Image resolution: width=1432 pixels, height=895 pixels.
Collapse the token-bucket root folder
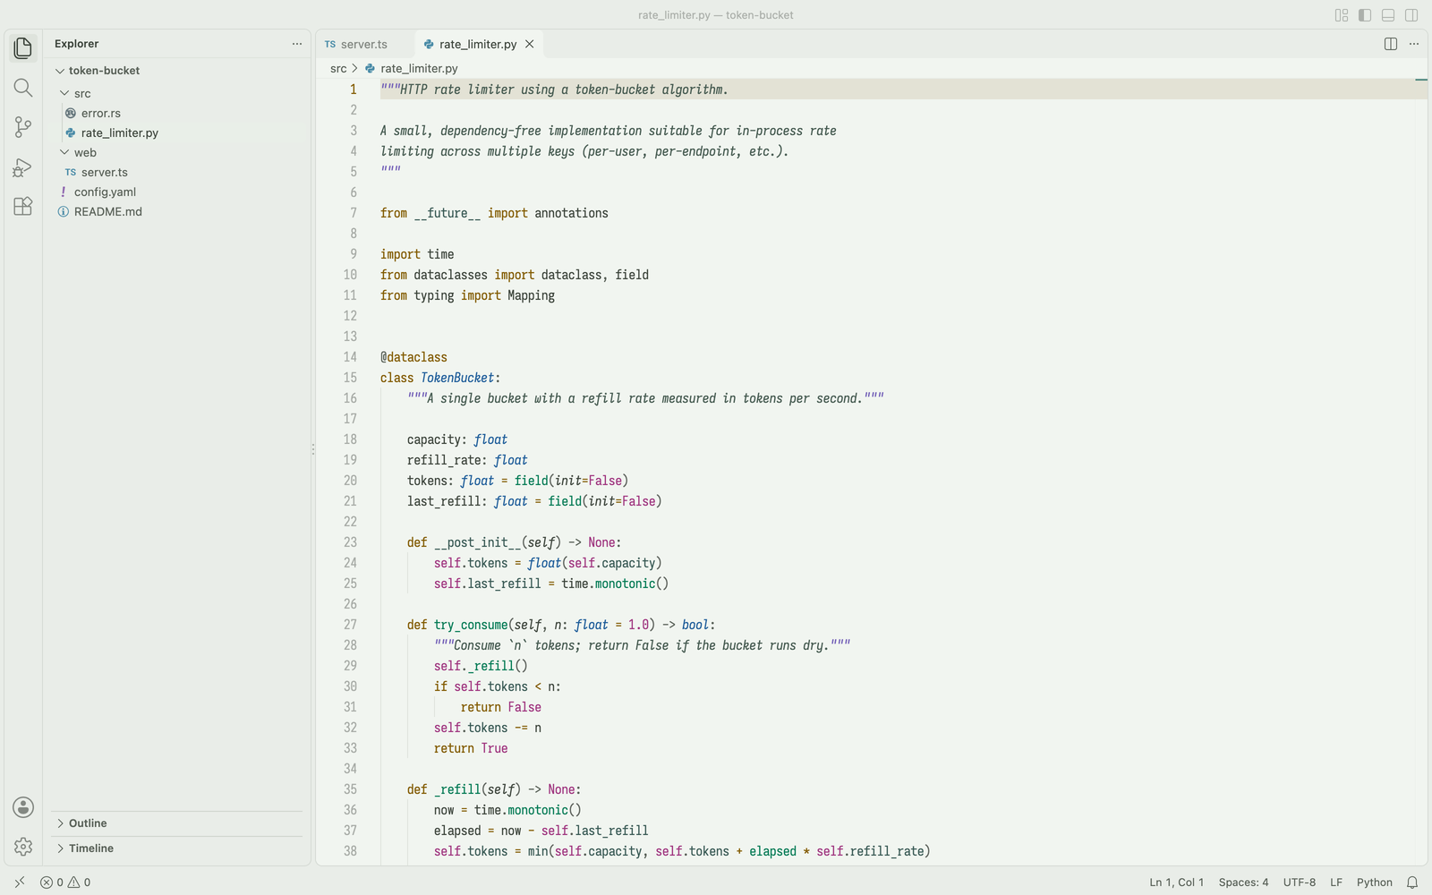[x=177, y=71]
